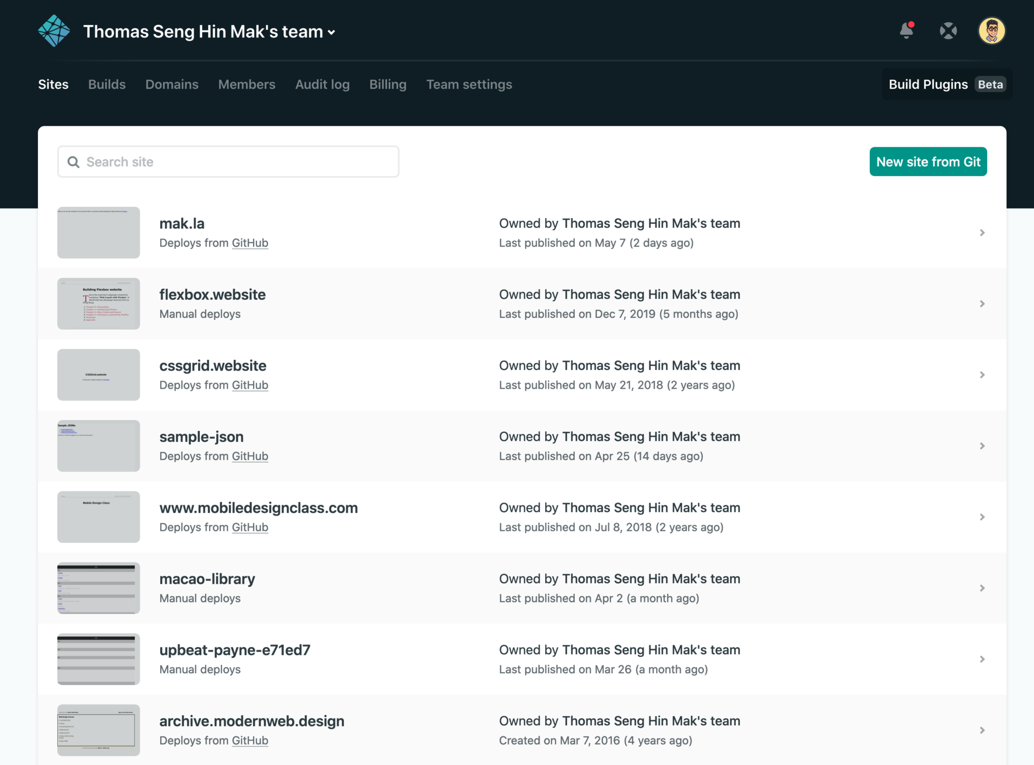Open Build Plugins Beta
Screen dimensions: 1034x765
[x=947, y=84]
